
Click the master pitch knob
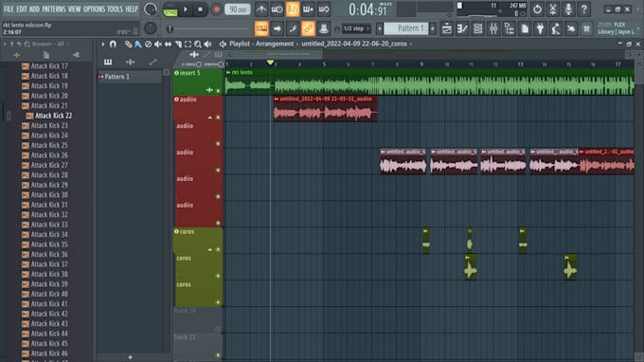click(x=151, y=28)
